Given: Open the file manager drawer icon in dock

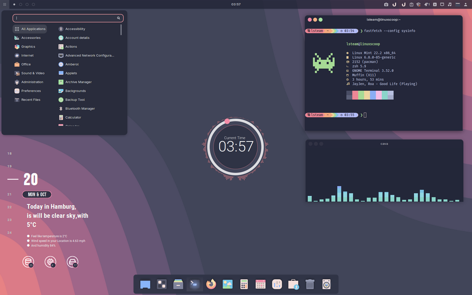Looking at the screenshot, I should [x=178, y=284].
